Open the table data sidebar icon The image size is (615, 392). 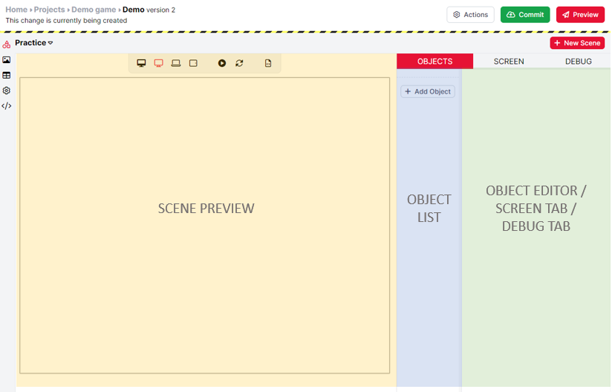pos(6,75)
